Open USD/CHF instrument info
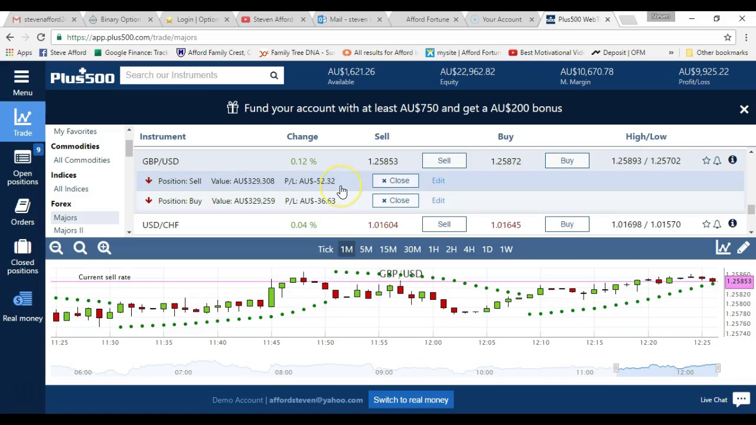 [x=732, y=224]
